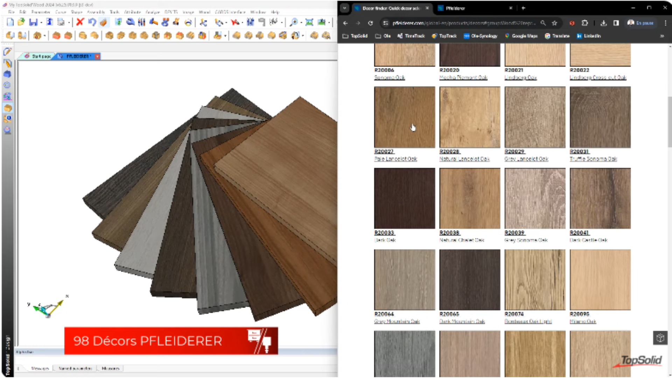Click the red X delete icon
Image resolution: width=672 pixels, height=378 pixels.
coord(80,22)
